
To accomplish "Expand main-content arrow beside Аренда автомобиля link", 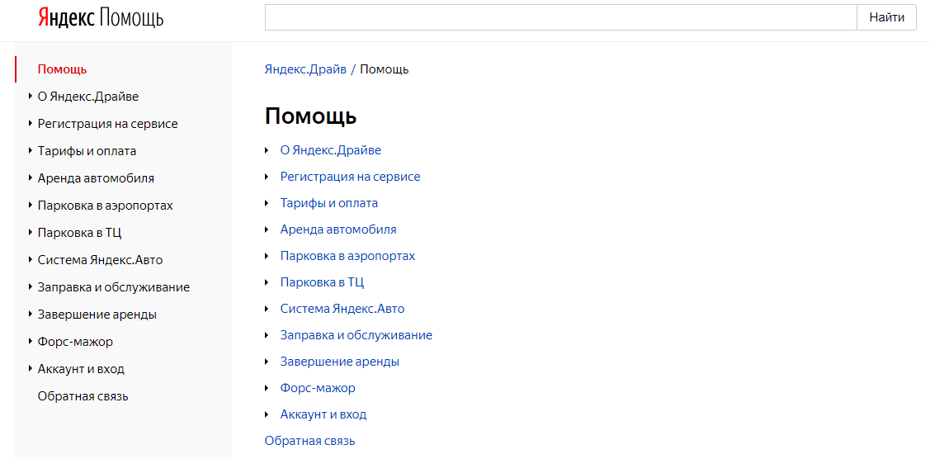I will [267, 229].
